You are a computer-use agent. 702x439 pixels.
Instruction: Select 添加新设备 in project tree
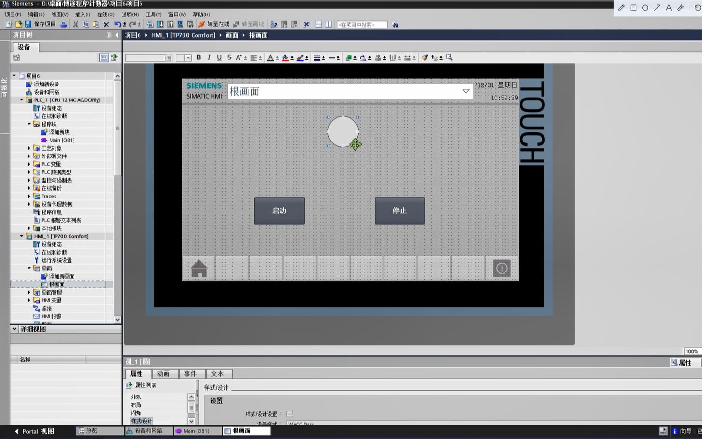pos(46,84)
